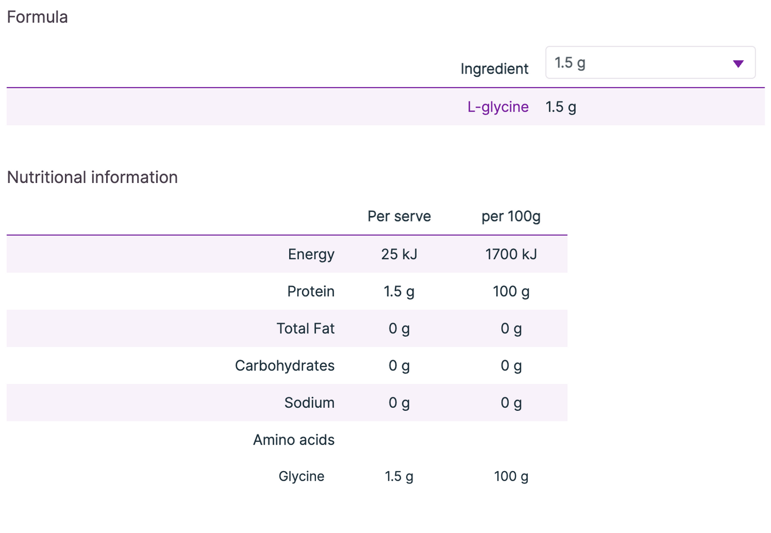771x533 pixels.
Task: Select the Protein row label
Action: click(x=311, y=291)
